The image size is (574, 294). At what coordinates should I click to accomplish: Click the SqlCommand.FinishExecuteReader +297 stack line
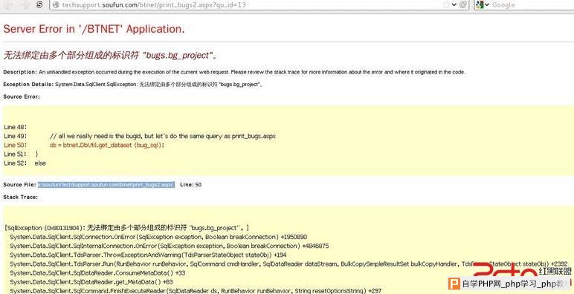(196, 291)
